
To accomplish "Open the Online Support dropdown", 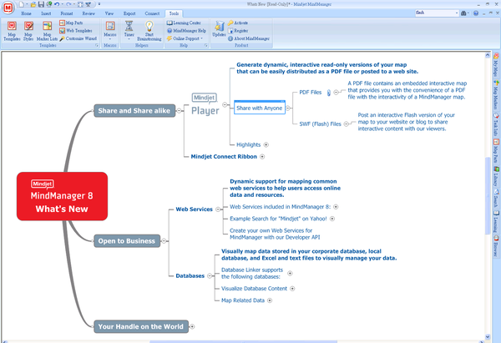I will pos(185,38).
